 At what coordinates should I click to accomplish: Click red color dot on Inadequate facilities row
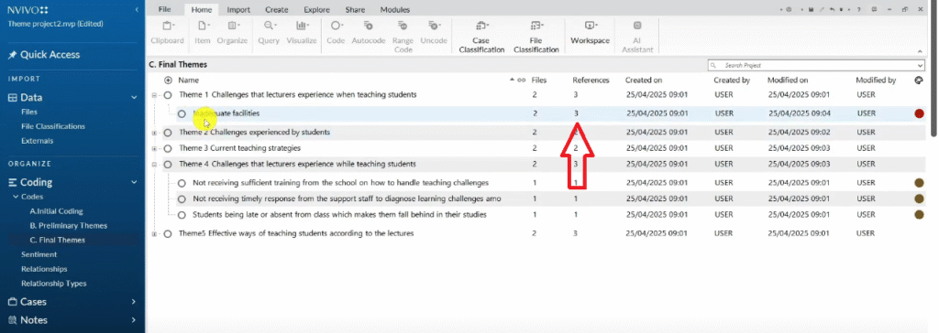[x=919, y=113]
